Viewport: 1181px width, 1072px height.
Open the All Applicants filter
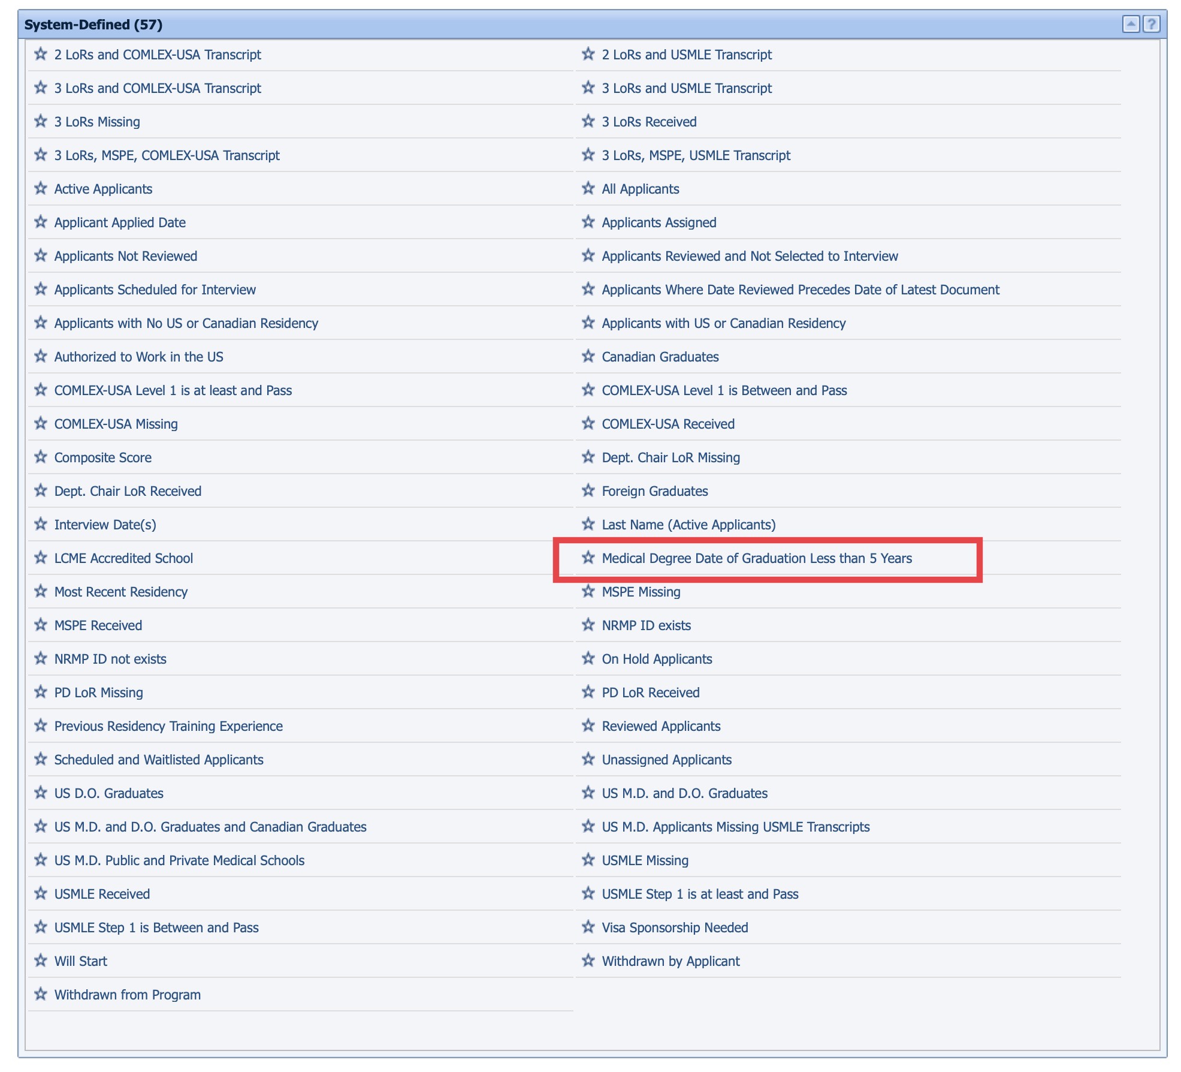(640, 189)
